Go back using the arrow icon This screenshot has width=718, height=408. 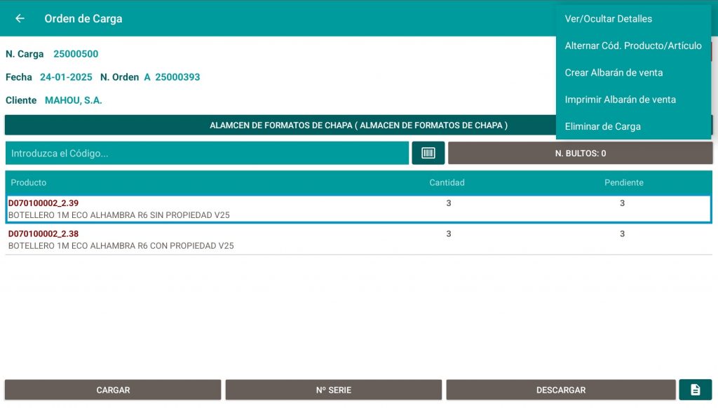[x=20, y=18]
